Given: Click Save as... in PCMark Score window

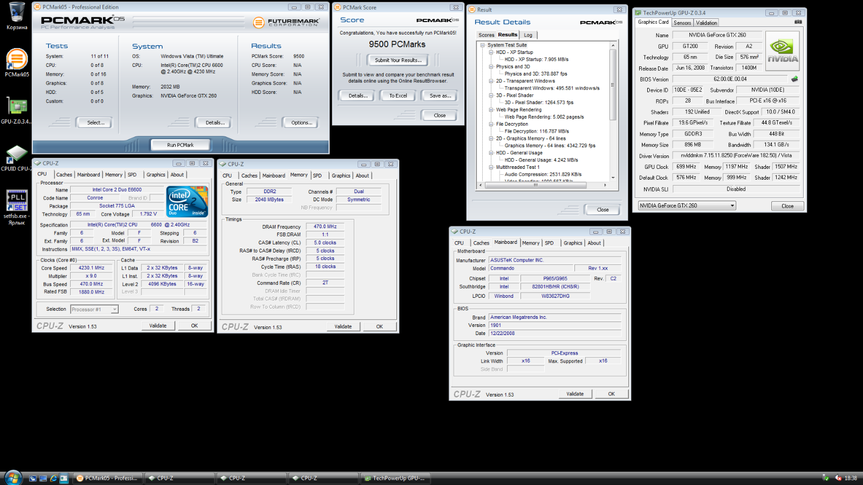Looking at the screenshot, I should click(x=440, y=95).
